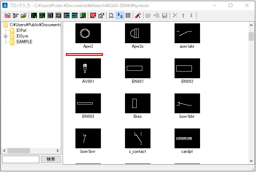The height and width of the screenshot is (172, 256).
Task: Select the asw1ahr symbol thumbnail
Action: click(x=187, y=33)
